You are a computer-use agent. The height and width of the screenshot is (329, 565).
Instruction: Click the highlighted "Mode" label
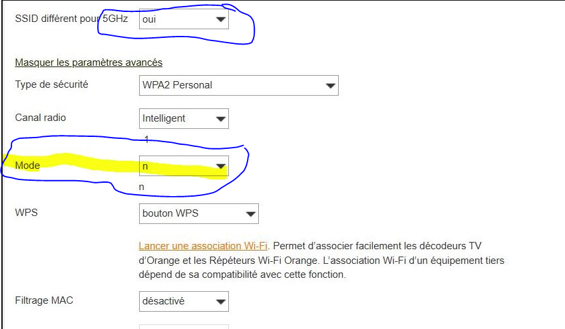click(x=27, y=165)
